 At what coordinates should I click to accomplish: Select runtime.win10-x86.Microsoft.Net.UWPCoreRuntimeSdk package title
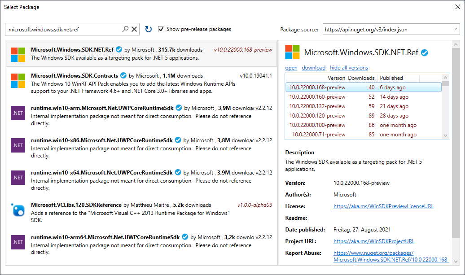coord(102,140)
